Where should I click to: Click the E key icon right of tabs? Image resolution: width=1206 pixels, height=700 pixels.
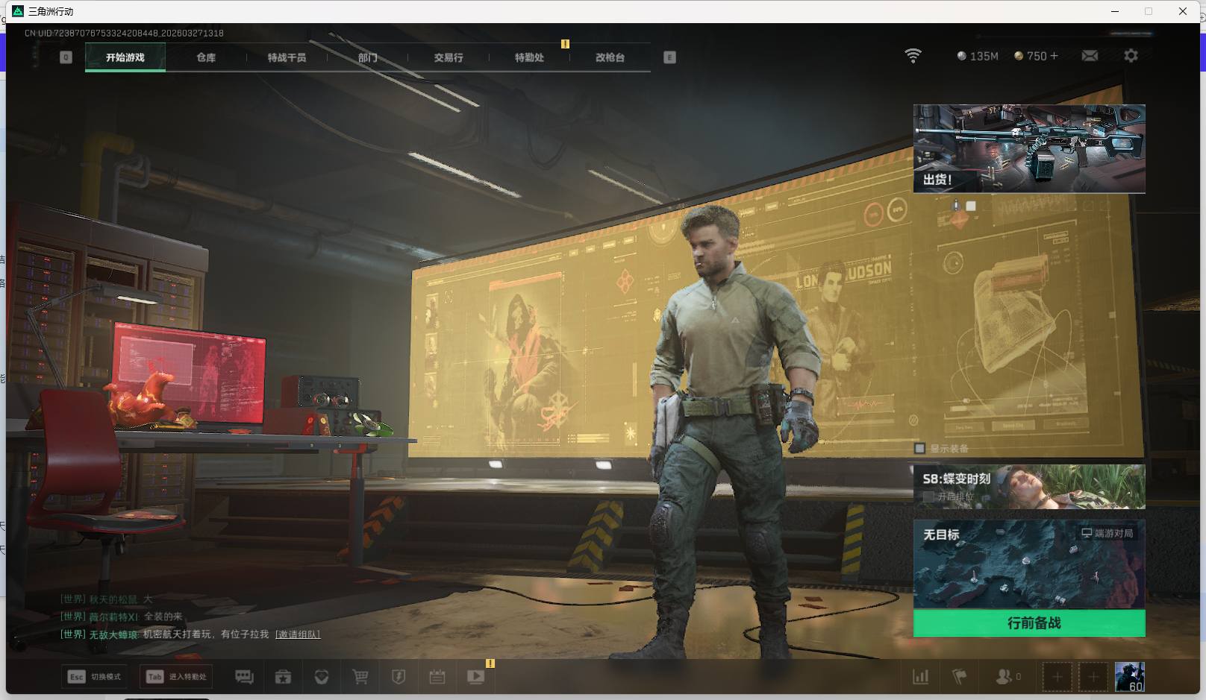[x=669, y=57]
